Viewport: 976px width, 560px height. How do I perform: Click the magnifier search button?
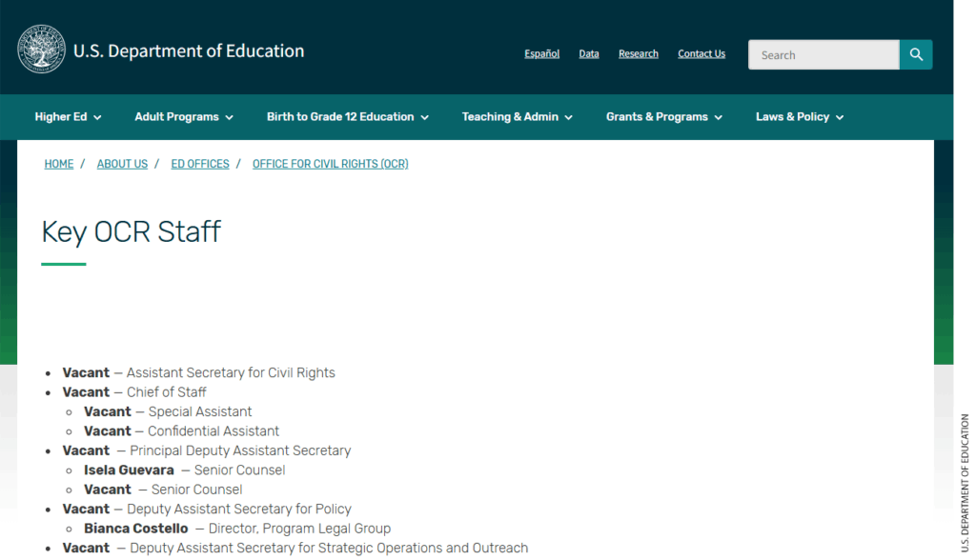pyautogui.click(x=916, y=54)
